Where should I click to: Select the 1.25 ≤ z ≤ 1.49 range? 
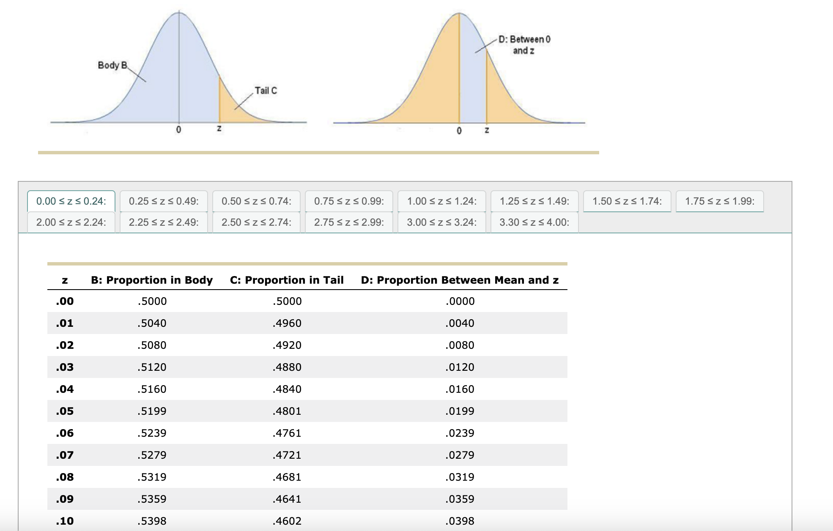[x=534, y=201]
